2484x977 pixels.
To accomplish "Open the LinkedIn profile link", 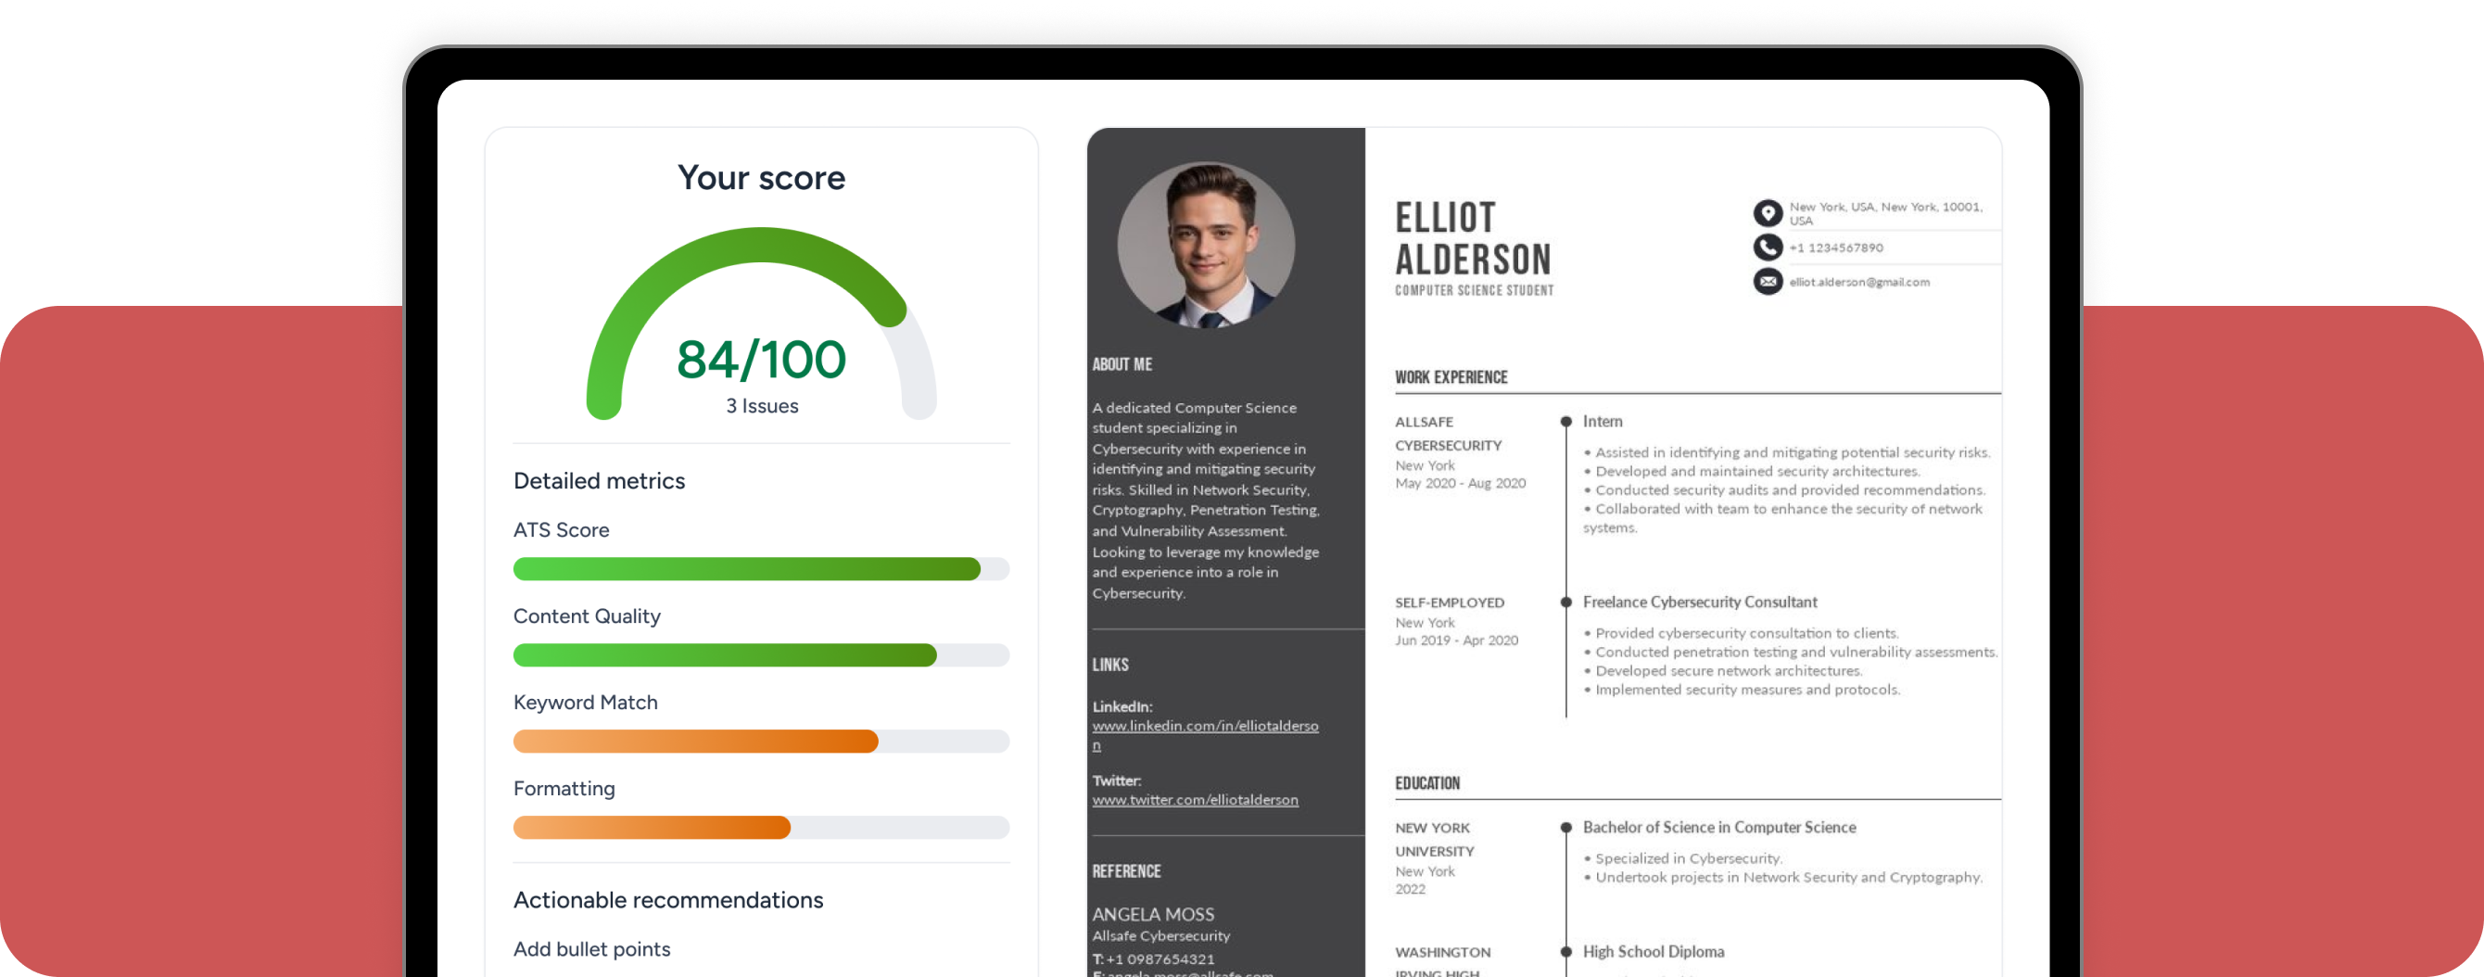I will click(1205, 726).
